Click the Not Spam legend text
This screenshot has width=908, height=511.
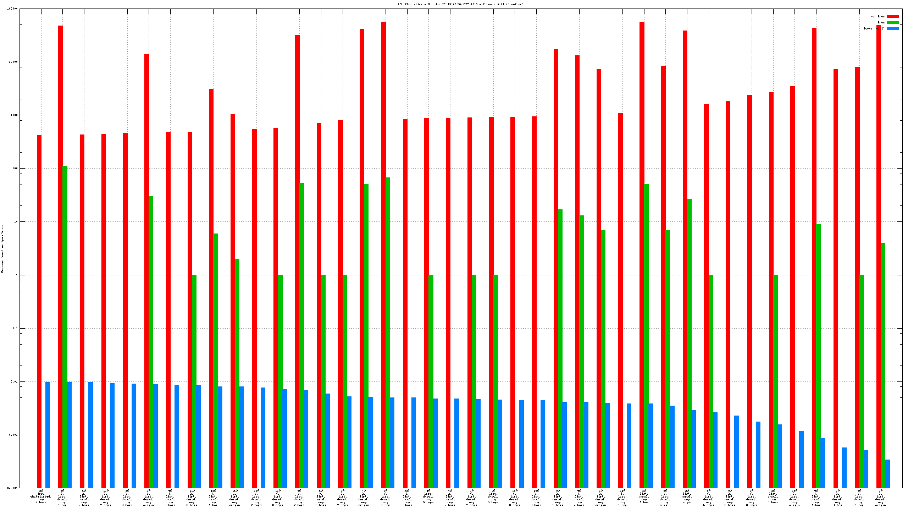pyautogui.click(x=877, y=16)
